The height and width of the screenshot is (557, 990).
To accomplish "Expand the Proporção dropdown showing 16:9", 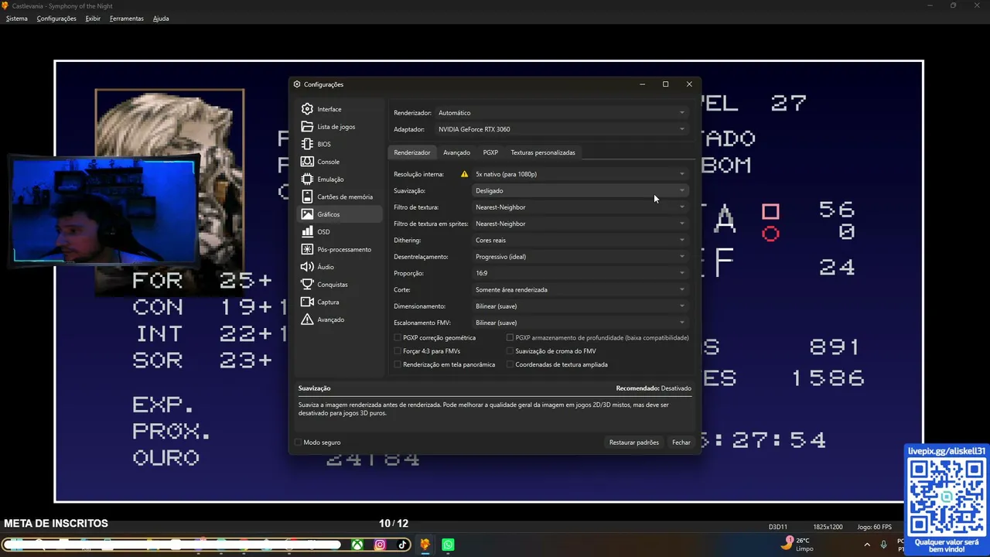I will [580, 273].
